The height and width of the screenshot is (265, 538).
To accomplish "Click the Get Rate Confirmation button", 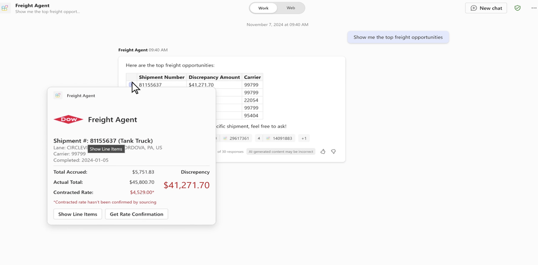I will (137, 214).
